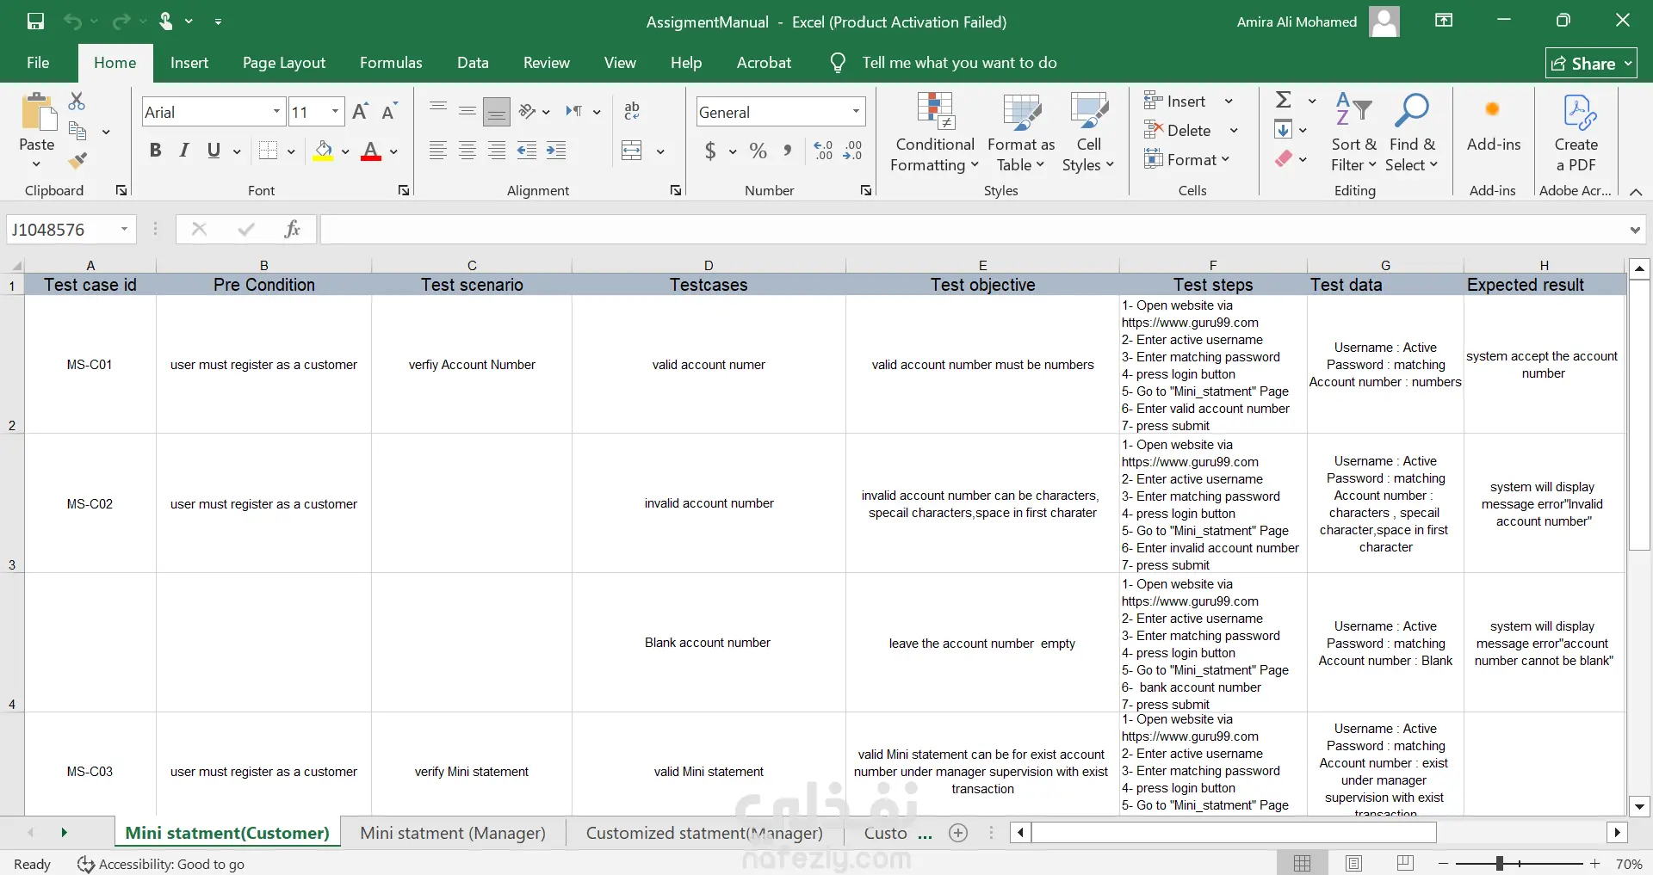The height and width of the screenshot is (875, 1653).
Task: Activate the Format Painter brush
Action: (x=77, y=161)
